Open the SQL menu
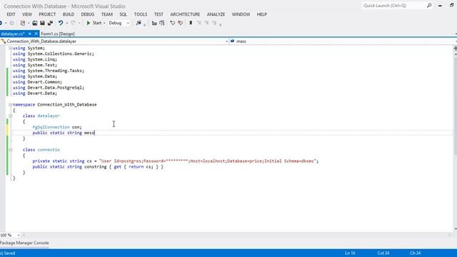The width and height of the screenshot is (457, 257). [x=124, y=14]
